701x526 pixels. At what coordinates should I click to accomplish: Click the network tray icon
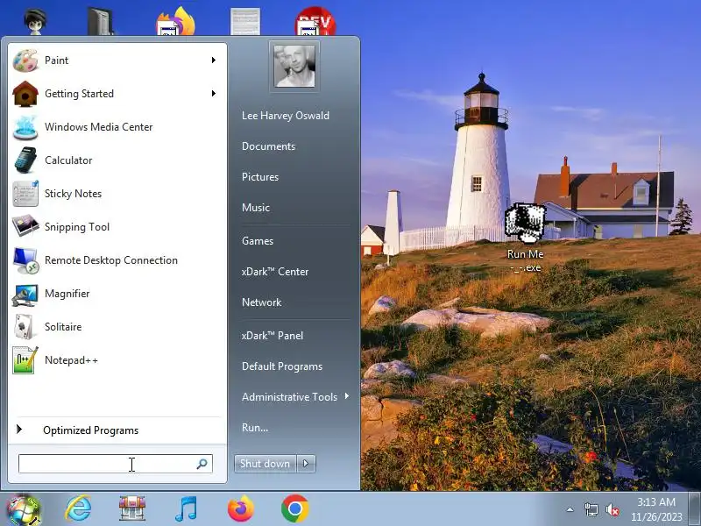[591, 509]
